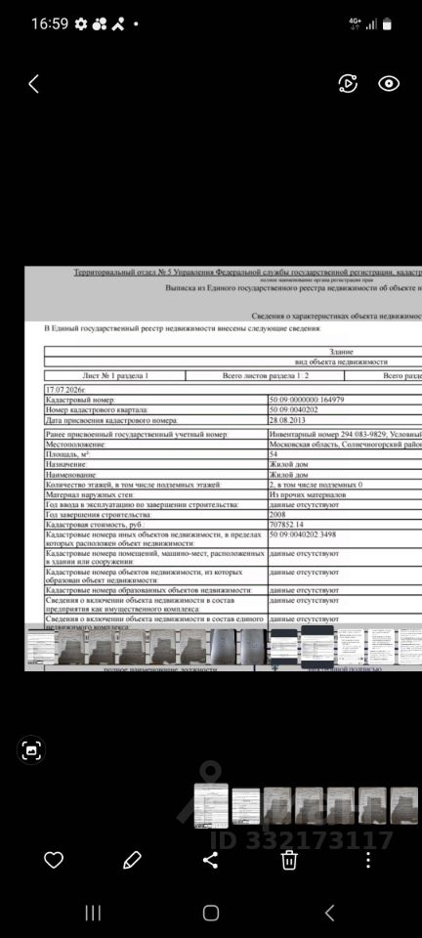Open the three-dot more options menu

(368, 860)
